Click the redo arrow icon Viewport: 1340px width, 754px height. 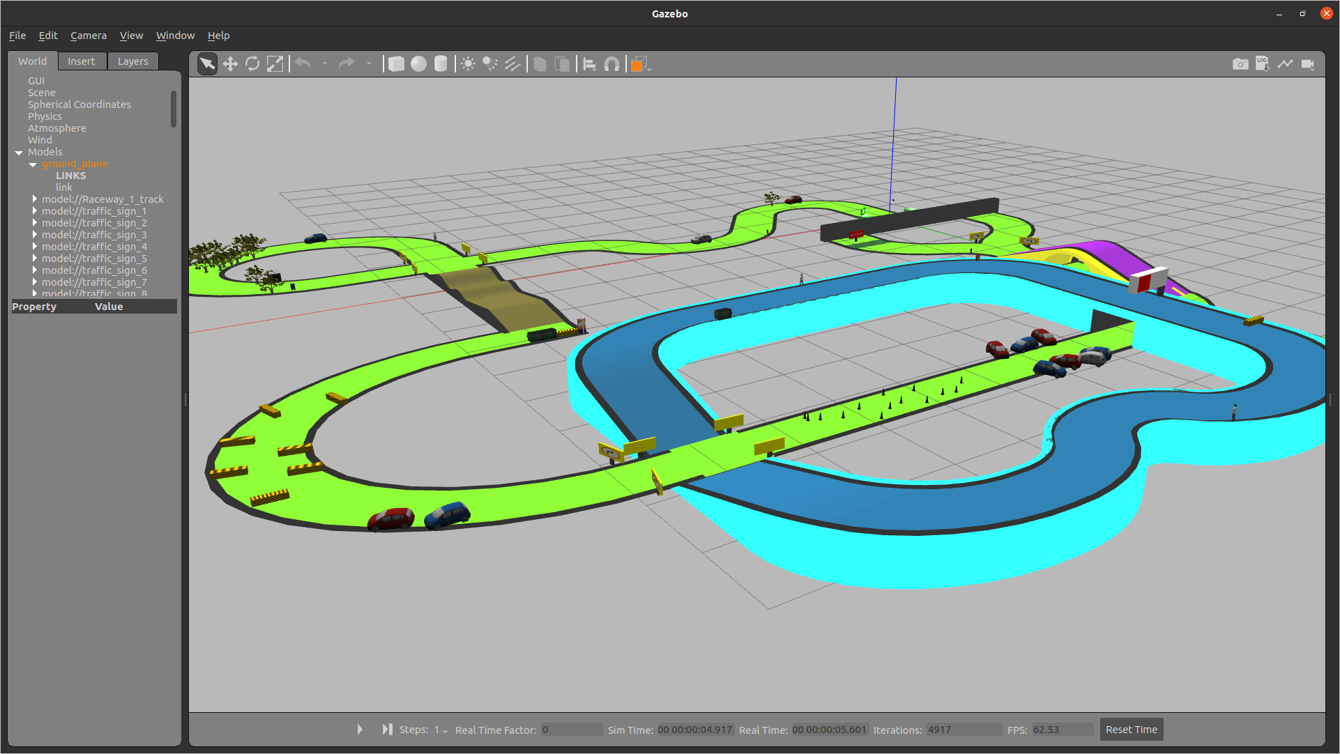[347, 64]
